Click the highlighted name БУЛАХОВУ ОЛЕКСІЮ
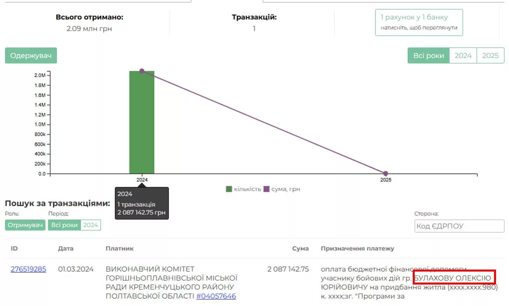The width and height of the screenshot is (509, 306). (x=454, y=278)
